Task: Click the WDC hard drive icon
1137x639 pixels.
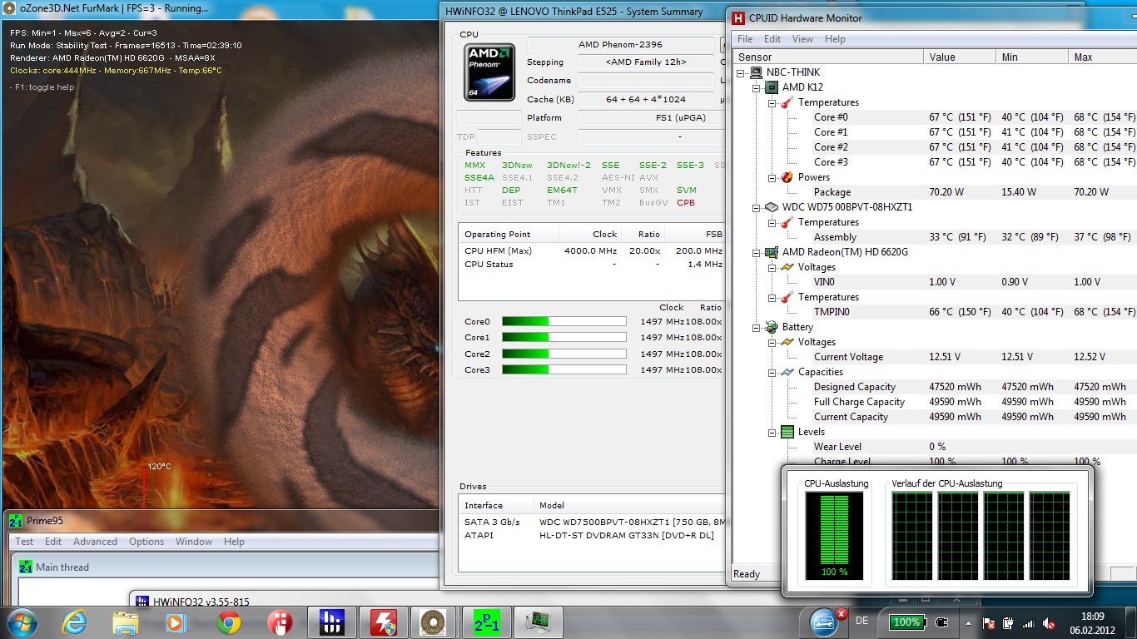Action: point(772,207)
